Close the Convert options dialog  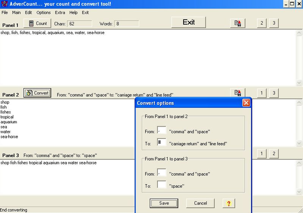246,103
